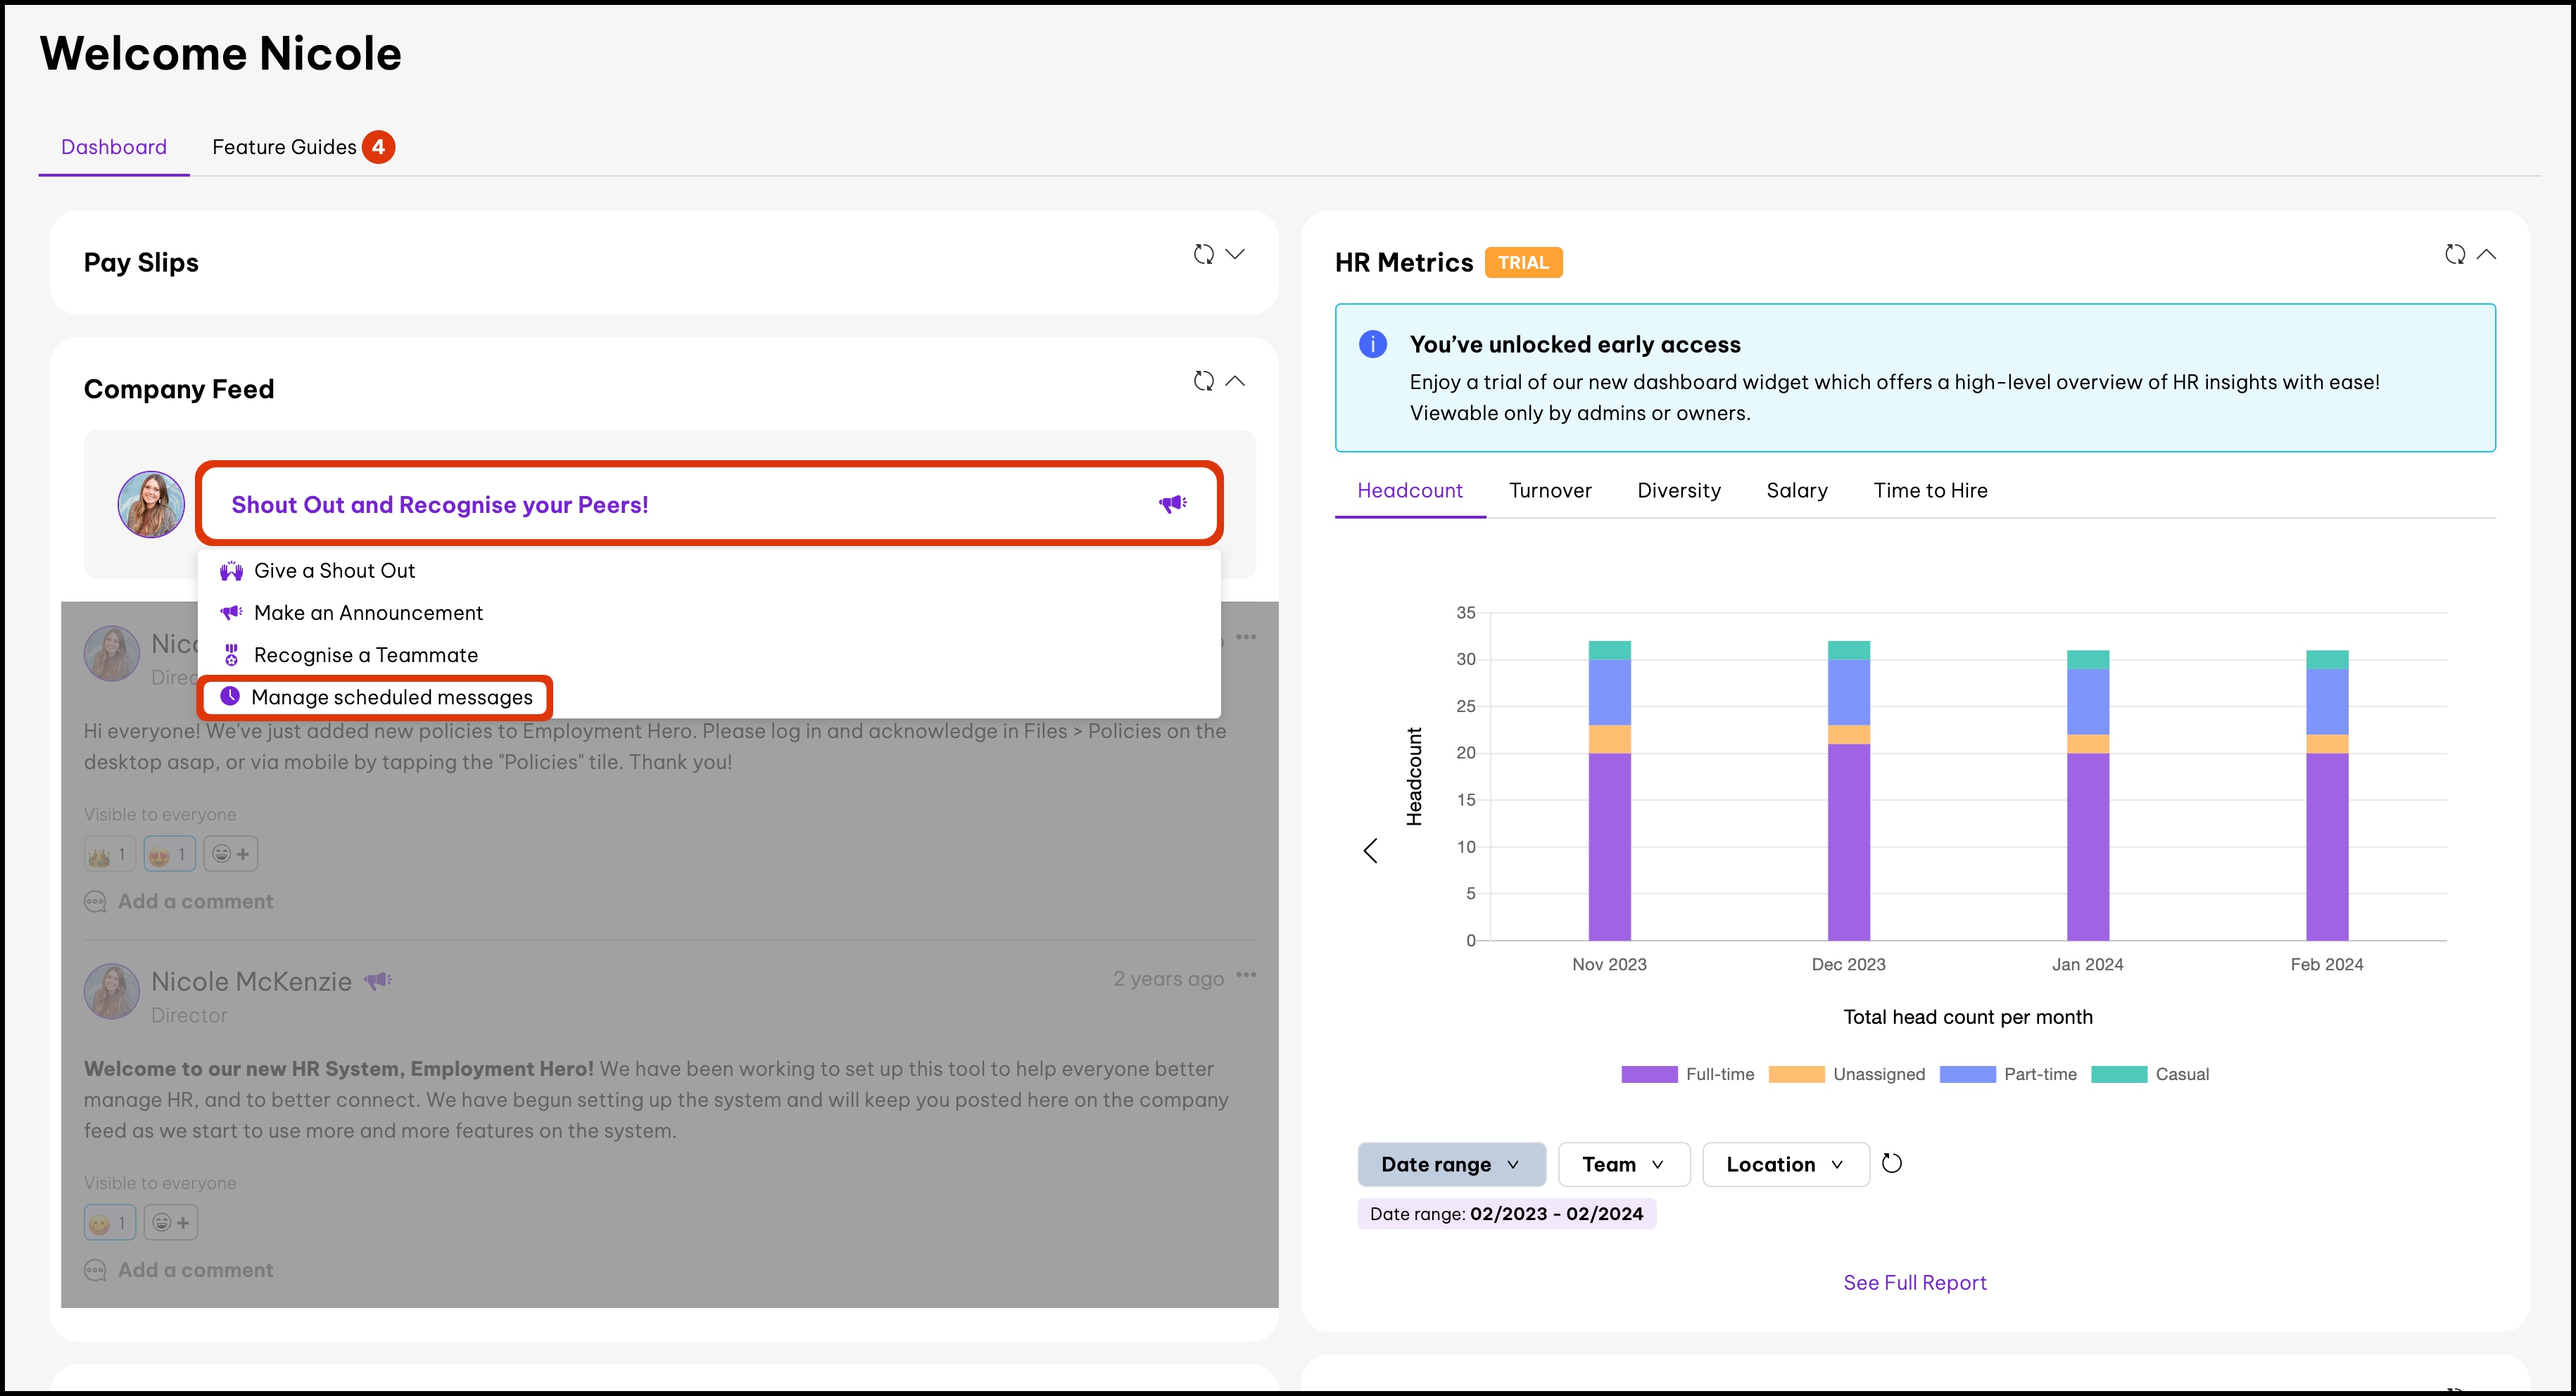The width and height of the screenshot is (2576, 1396).
Task: Click the megaphone icon in shout out box
Action: (1172, 504)
